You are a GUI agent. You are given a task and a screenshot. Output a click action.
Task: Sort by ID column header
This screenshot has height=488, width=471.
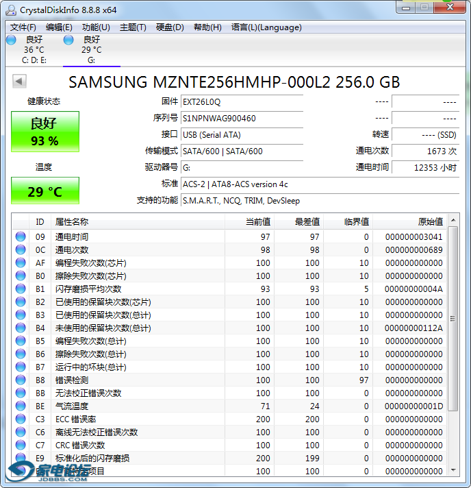click(x=40, y=222)
